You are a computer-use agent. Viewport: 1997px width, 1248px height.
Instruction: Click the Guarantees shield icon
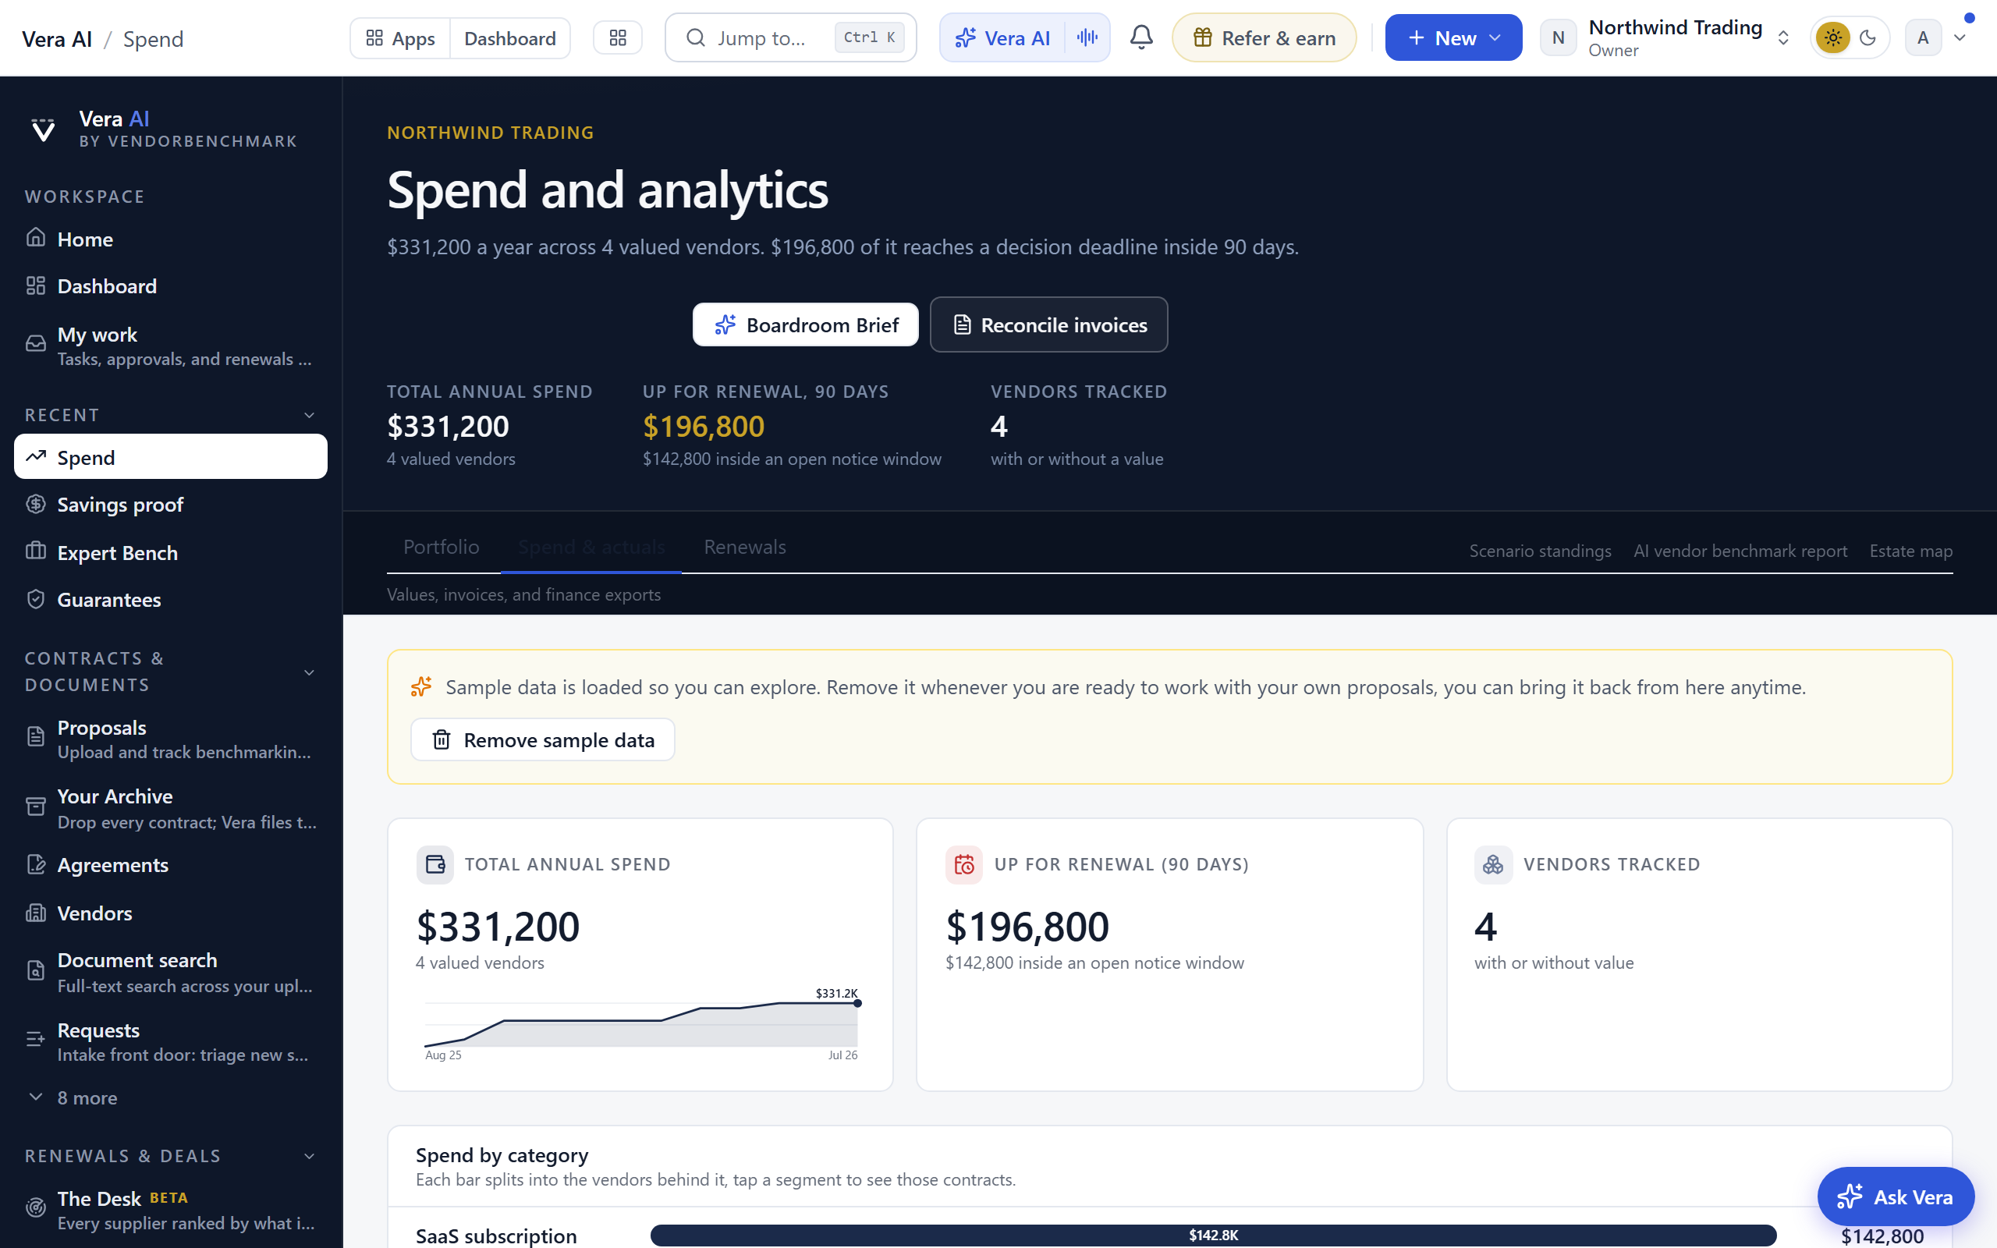[35, 599]
